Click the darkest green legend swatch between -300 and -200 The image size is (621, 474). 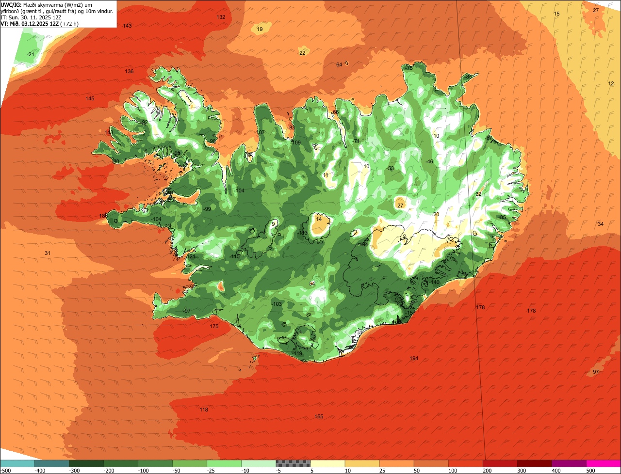pyautogui.click(x=86, y=463)
